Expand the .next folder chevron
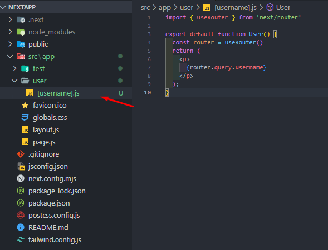 coord(10,19)
